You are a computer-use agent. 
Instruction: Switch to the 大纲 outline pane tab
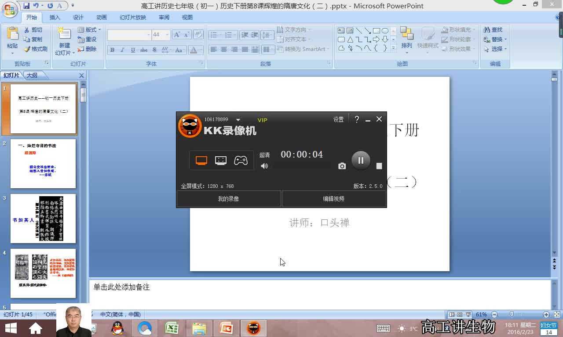pos(32,75)
